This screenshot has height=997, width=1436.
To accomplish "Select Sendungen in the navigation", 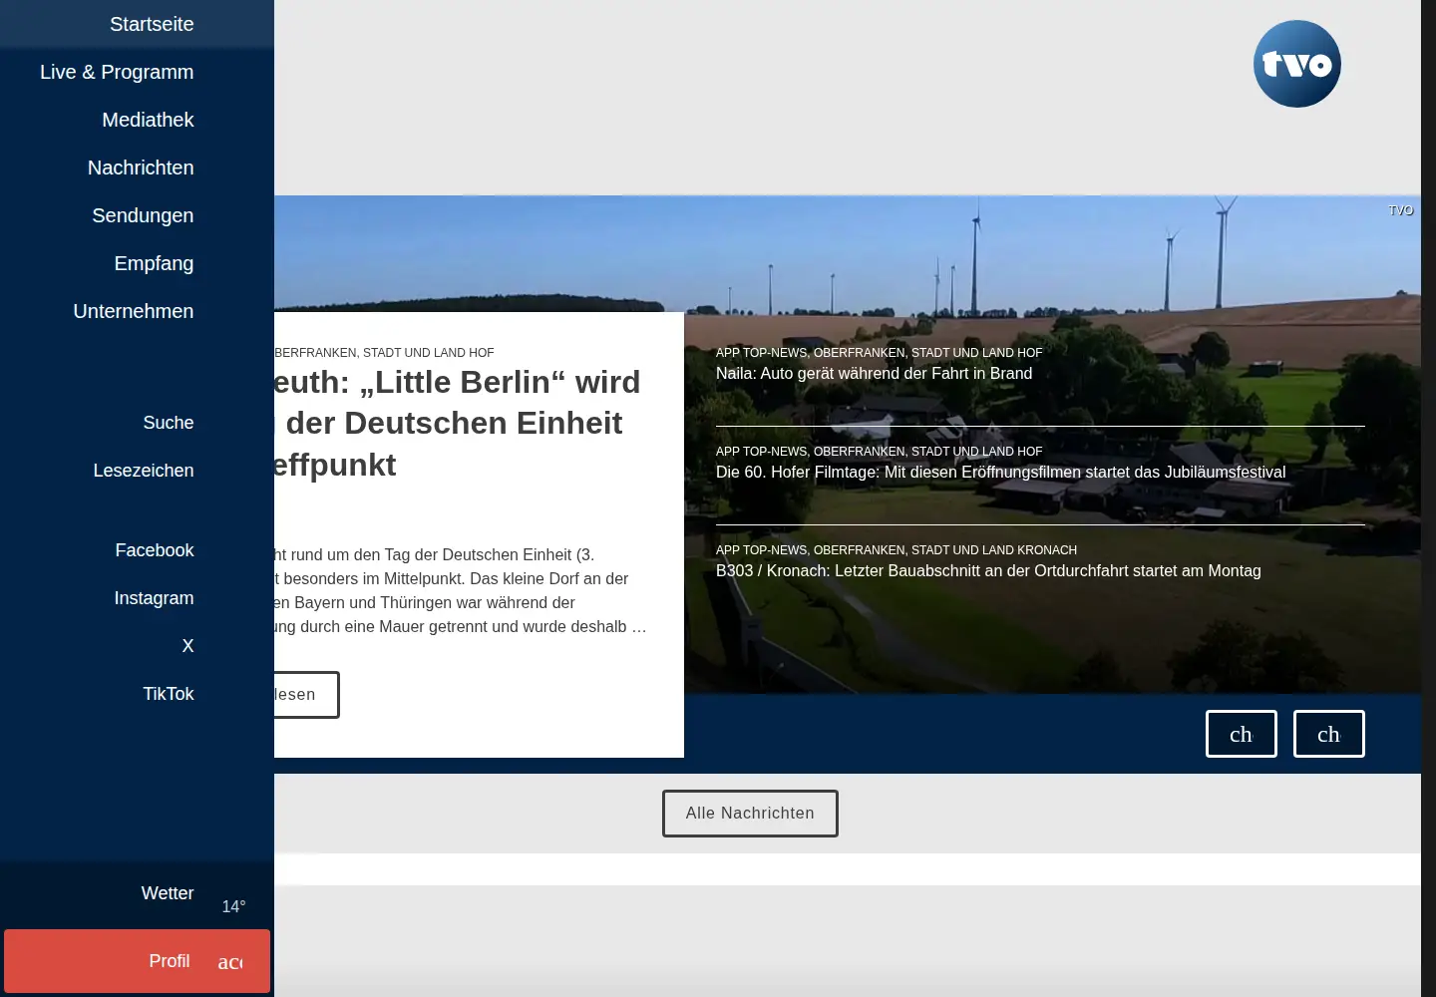I will click(x=137, y=215).
